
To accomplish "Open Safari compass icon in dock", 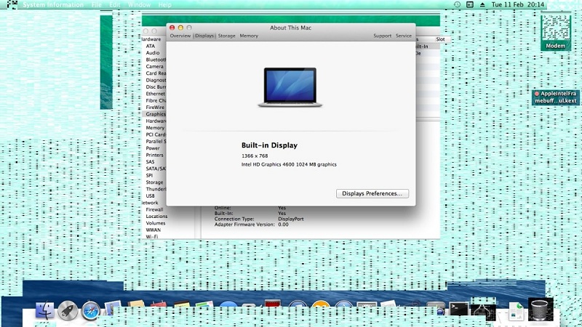I will coord(92,311).
